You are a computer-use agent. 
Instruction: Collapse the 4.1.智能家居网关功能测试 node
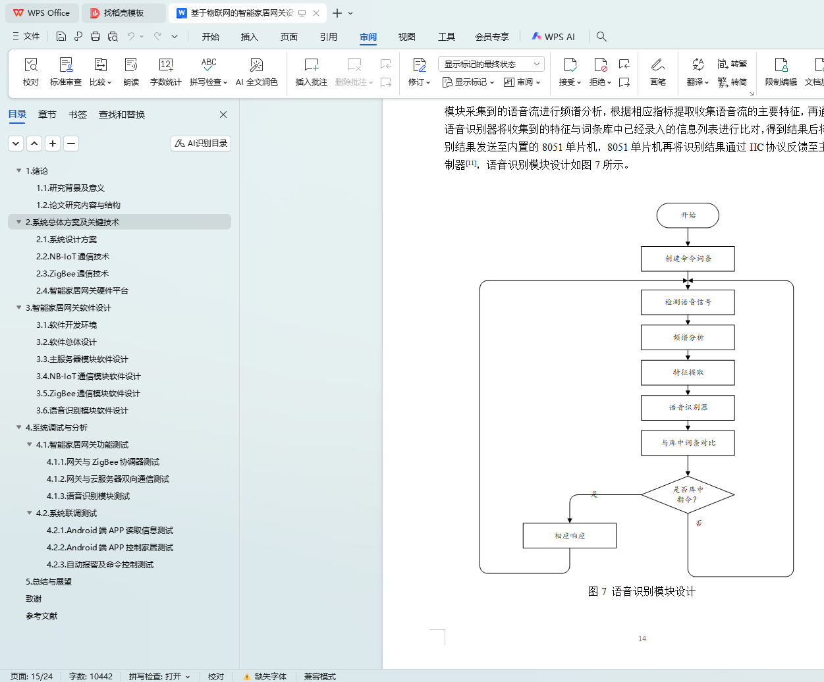click(29, 444)
